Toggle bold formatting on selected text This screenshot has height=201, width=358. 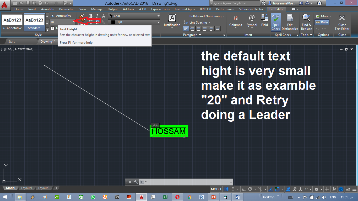click(x=90, y=16)
